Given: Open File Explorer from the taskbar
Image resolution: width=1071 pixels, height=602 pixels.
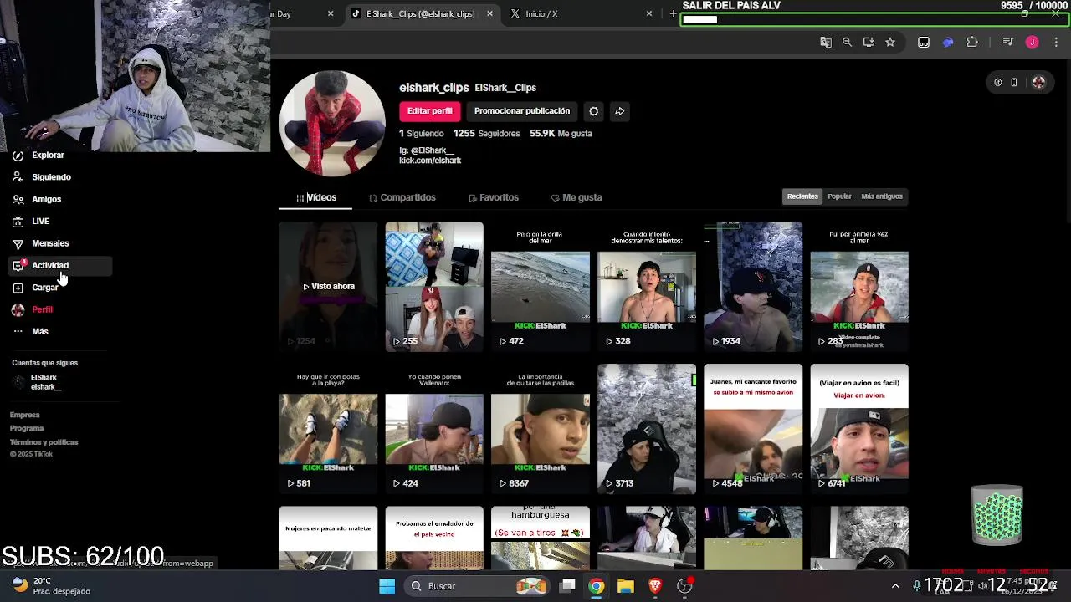Looking at the screenshot, I should tap(626, 586).
